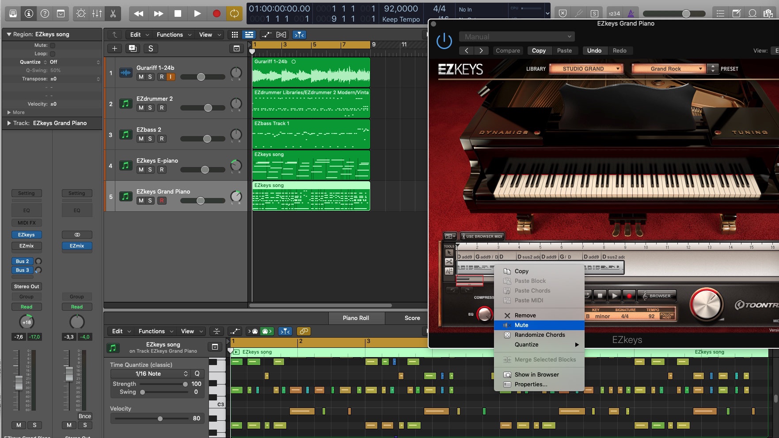Mute the EZdrummer 2 track
The image size is (779, 438).
point(141,108)
